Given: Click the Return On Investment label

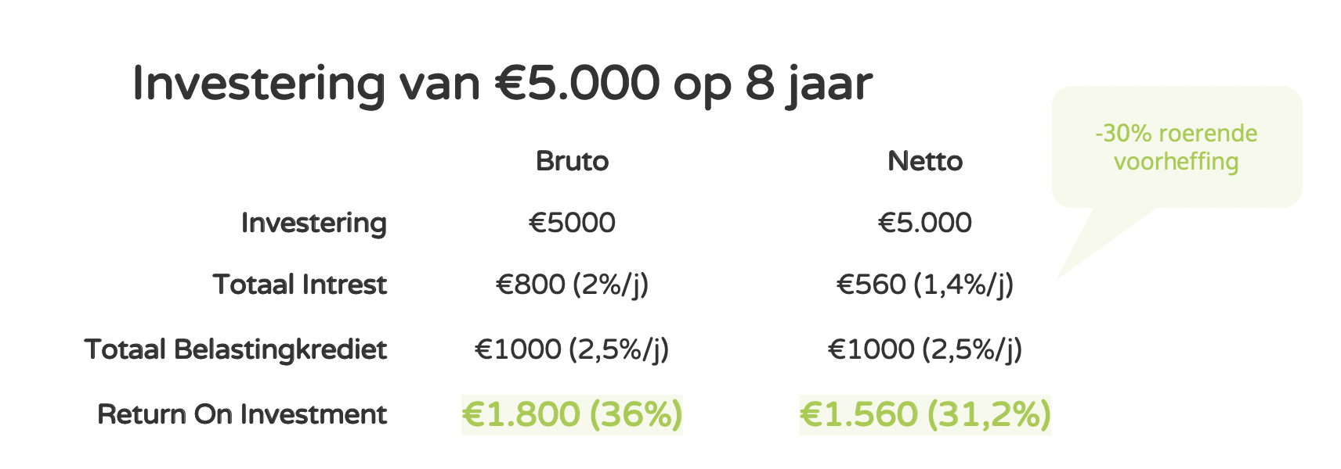Looking at the screenshot, I should [242, 414].
